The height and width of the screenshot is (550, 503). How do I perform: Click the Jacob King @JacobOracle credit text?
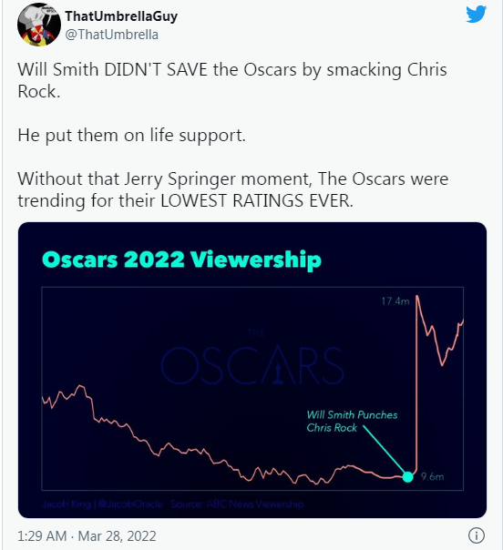102,504
